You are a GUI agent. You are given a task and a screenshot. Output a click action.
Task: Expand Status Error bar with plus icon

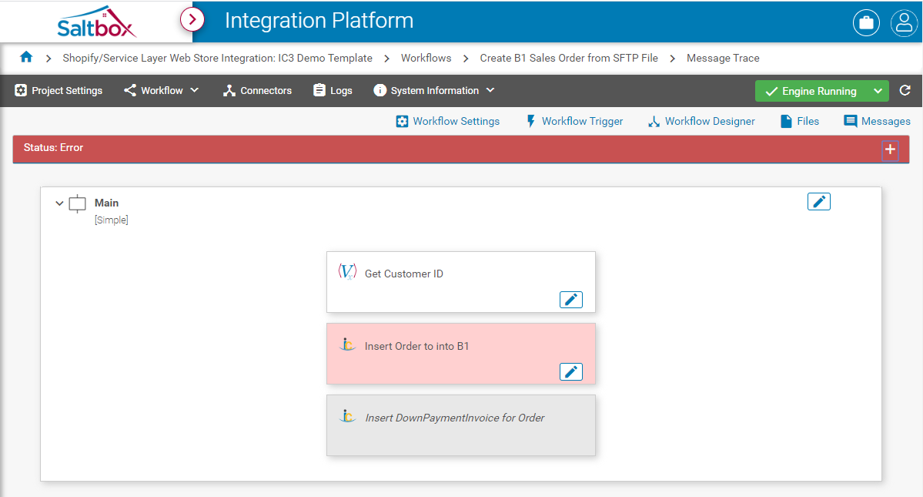pos(890,150)
